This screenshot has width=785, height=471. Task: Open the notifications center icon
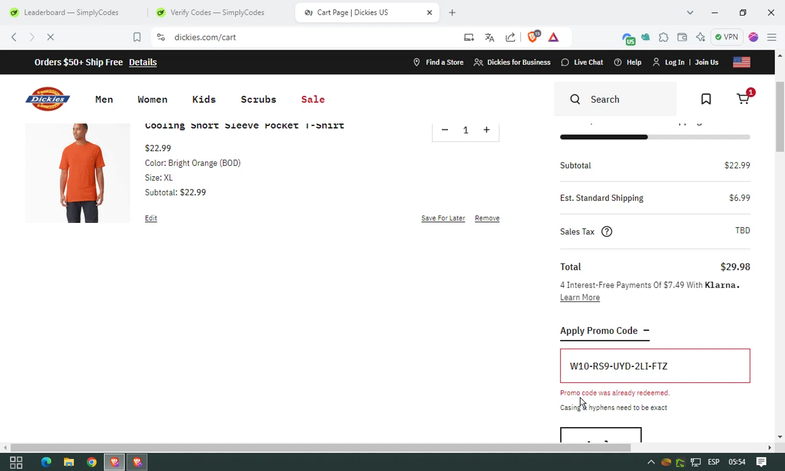(761, 462)
